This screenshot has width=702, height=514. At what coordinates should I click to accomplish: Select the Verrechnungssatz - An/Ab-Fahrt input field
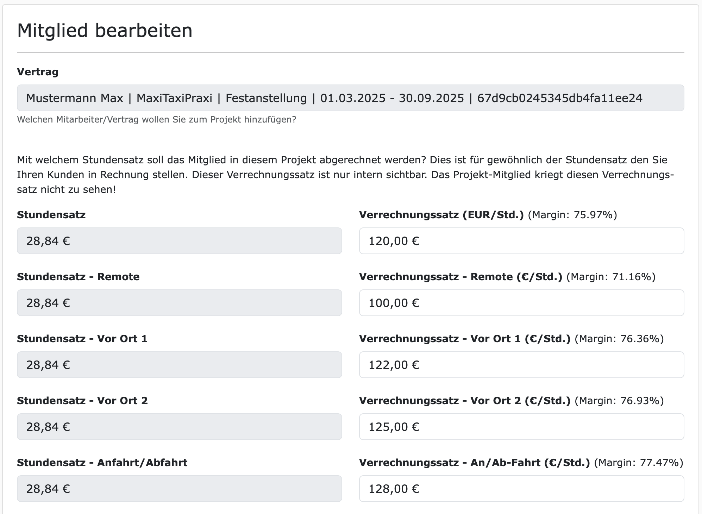pyautogui.click(x=521, y=489)
